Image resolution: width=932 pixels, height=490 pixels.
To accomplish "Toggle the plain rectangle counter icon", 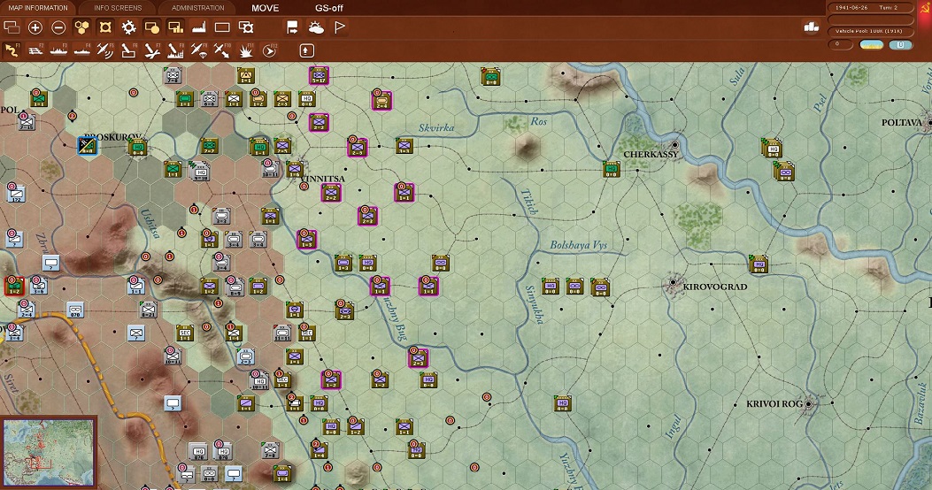I will point(222,27).
